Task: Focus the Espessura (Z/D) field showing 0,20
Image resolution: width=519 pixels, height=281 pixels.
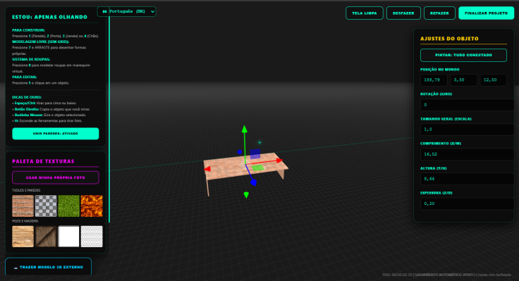Action: (x=467, y=204)
